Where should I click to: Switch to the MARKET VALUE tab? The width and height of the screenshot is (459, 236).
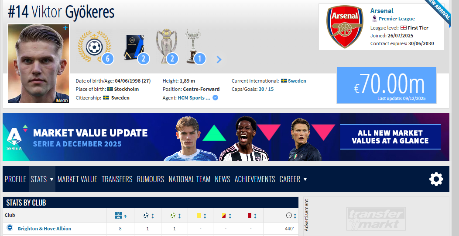click(77, 179)
